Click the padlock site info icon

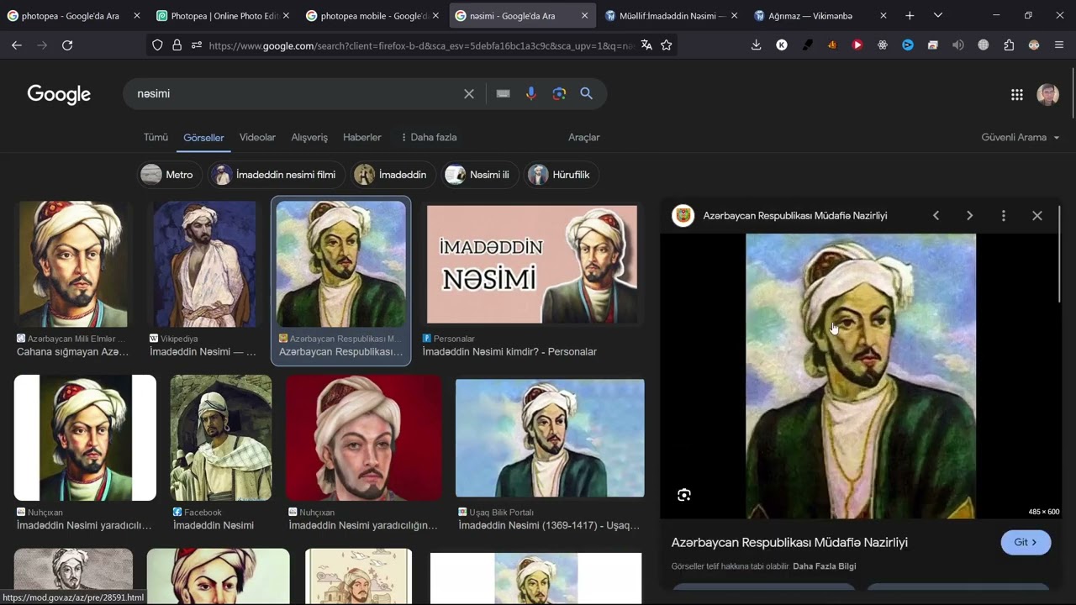point(177,45)
